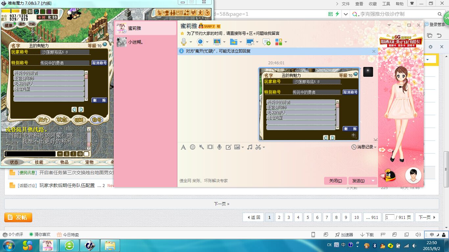The image size is (449, 252).
Task: Open the 技能 skills tab
Action: click(x=39, y=162)
